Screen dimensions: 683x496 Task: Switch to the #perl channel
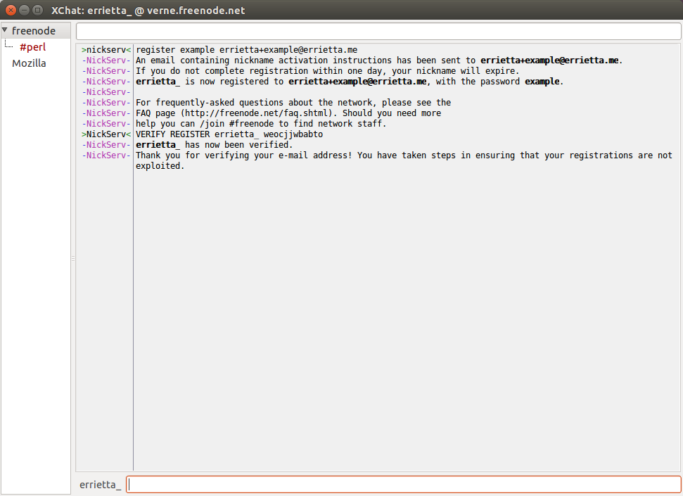(x=32, y=47)
